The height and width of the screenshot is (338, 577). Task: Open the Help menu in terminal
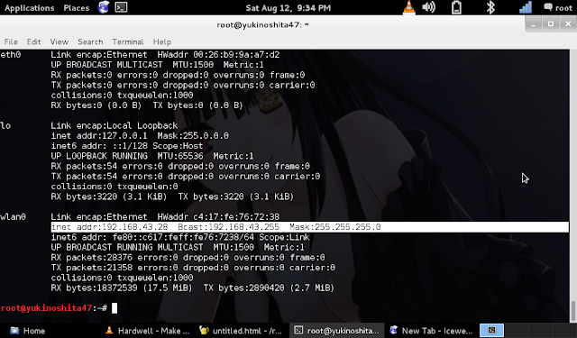point(162,41)
